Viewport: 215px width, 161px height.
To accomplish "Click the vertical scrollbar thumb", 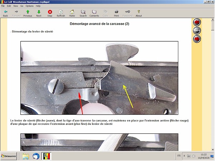I will [212, 26].
